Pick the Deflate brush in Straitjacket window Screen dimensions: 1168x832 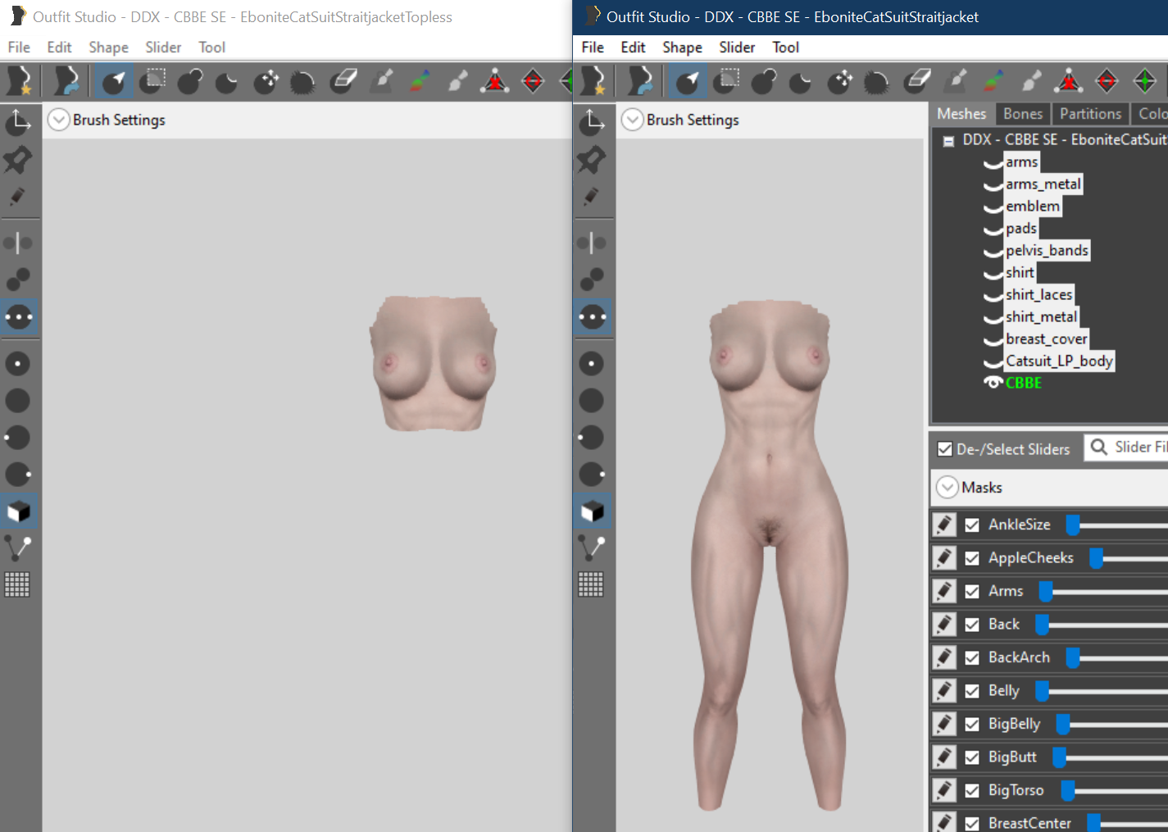click(x=800, y=81)
